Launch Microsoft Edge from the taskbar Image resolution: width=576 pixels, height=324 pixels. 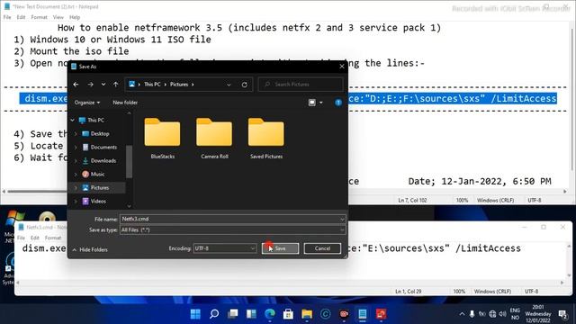[270, 314]
